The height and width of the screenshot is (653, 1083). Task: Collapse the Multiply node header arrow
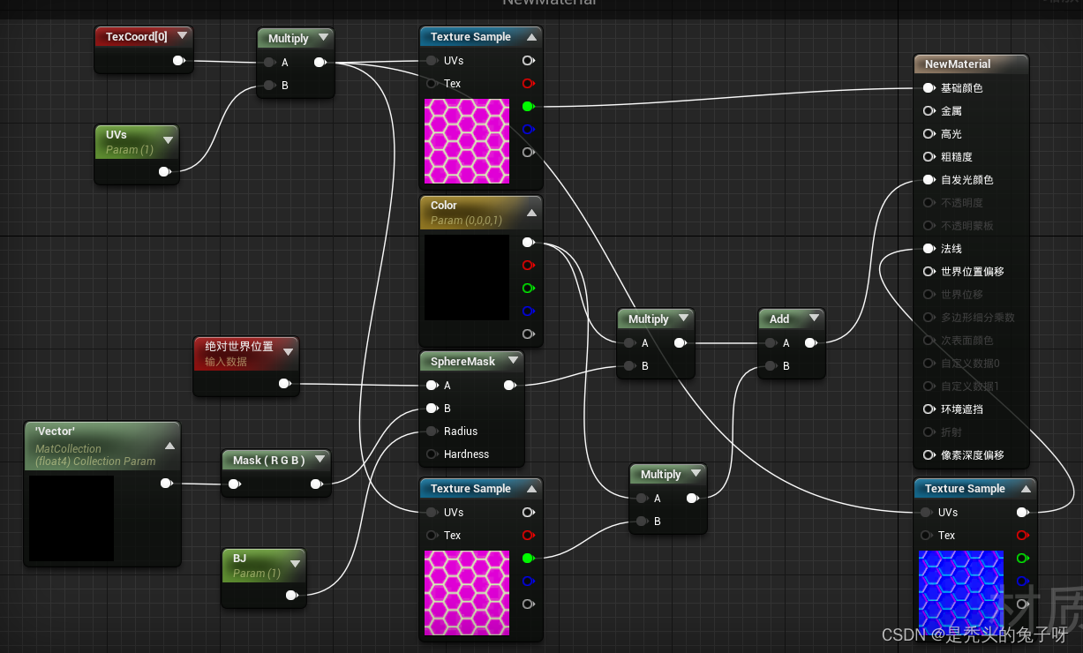(324, 38)
